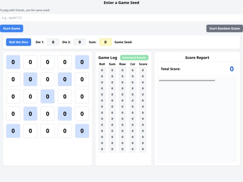Click third row, fourth column grid cell

pos(65,97)
